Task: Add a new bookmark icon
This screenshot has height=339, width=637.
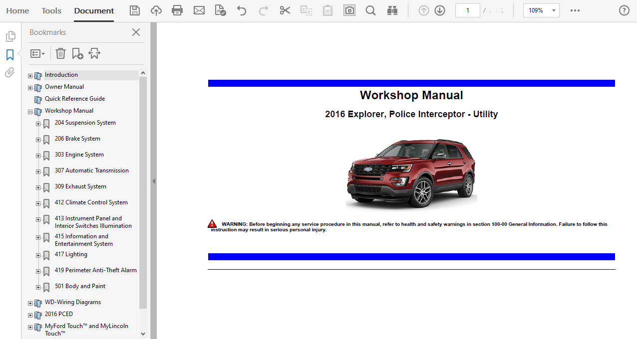Action: point(77,53)
